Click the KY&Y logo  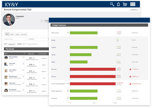coord(11,4)
